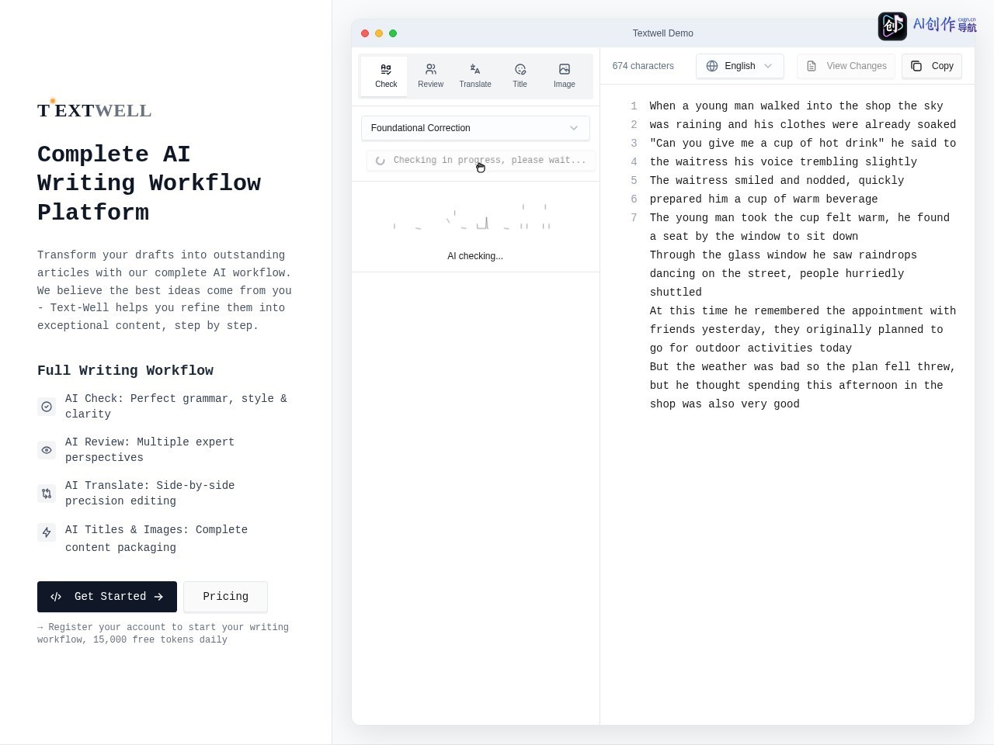The height and width of the screenshot is (745, 994).
Task: Copy the text with Copy button
Action: pyautogui.click(x=932, y=66)
